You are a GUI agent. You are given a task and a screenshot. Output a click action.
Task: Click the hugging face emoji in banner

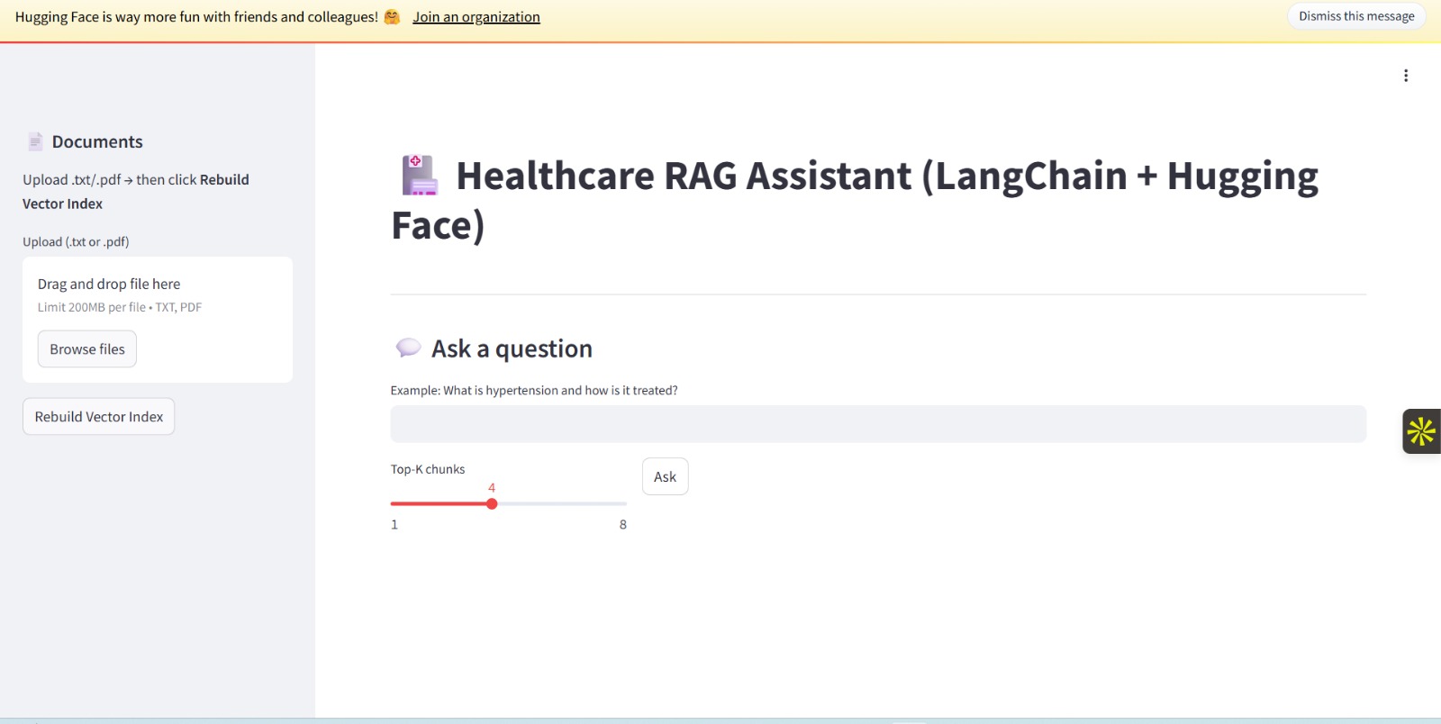tap(392, 17)
